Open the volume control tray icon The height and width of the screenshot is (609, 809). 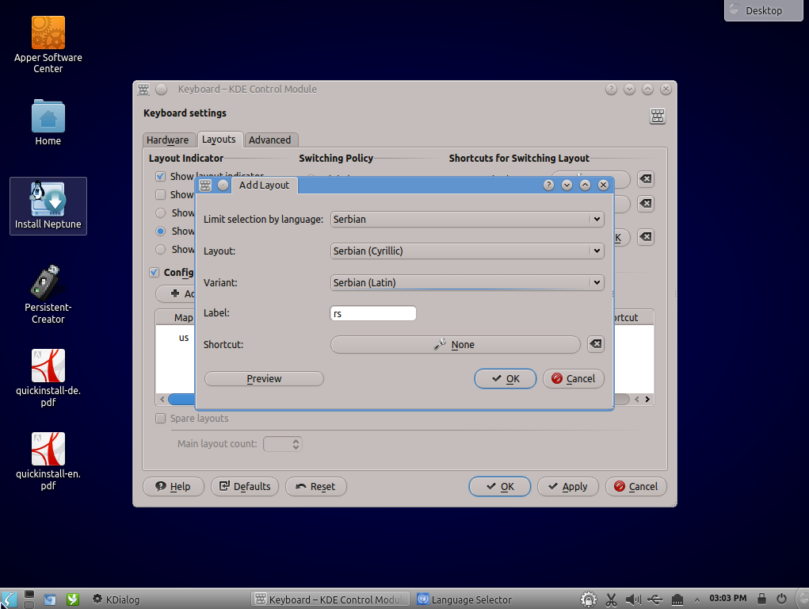coord(633,599)
